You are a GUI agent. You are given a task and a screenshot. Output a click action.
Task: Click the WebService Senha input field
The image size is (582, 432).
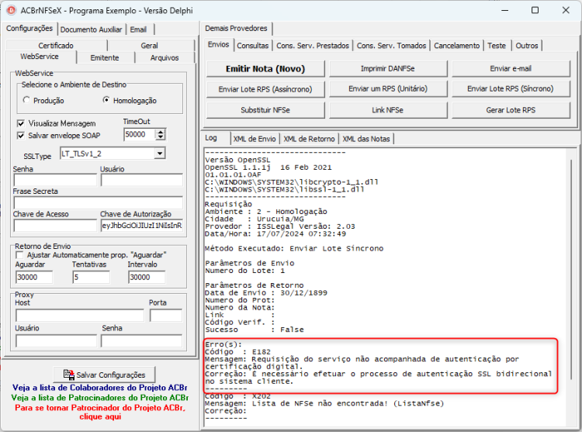(55, 180)
